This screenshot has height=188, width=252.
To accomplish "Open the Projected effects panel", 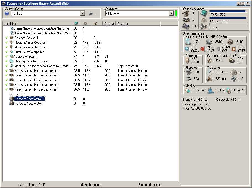I will [x=149, y=185].
